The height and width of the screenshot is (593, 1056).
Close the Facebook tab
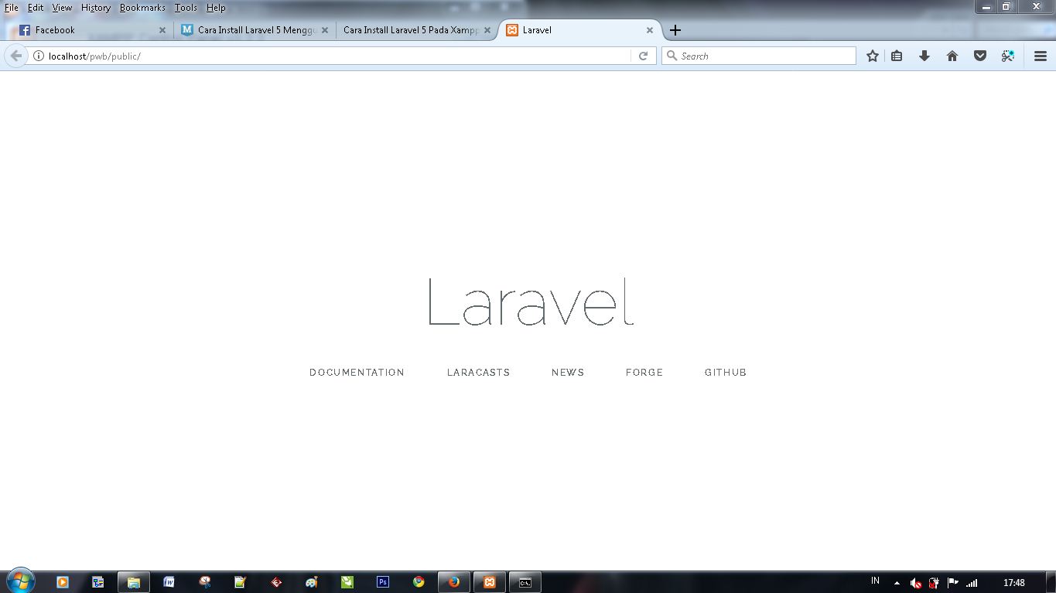click(162, 30)
